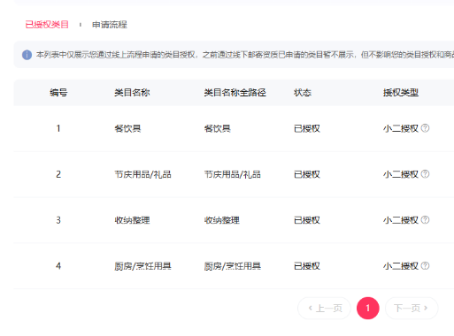Click help icon beside 小二授权 in 厨房/烹饪用具 row
This screenshot has height=336, width=454.
(425, 266)
